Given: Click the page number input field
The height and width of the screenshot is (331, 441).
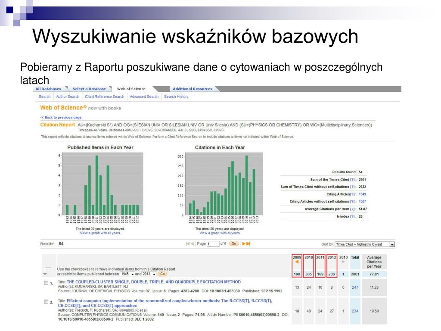Looking at the screenshot, I should 213,244.
